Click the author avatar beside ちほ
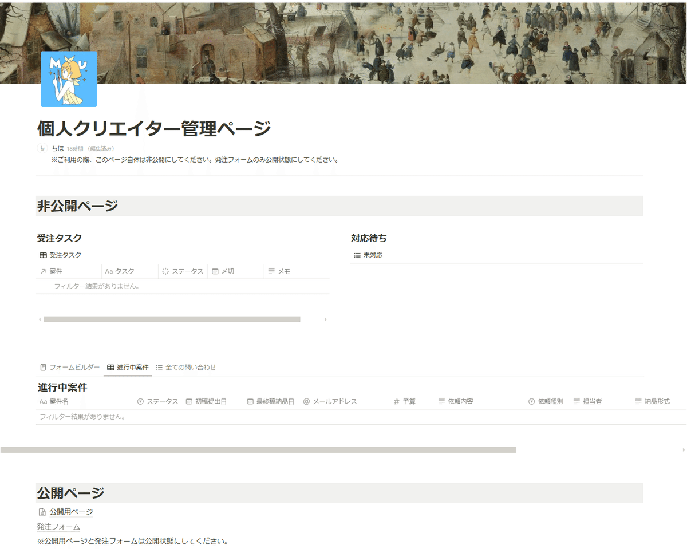The image size is (687, 549). [42, 148]
